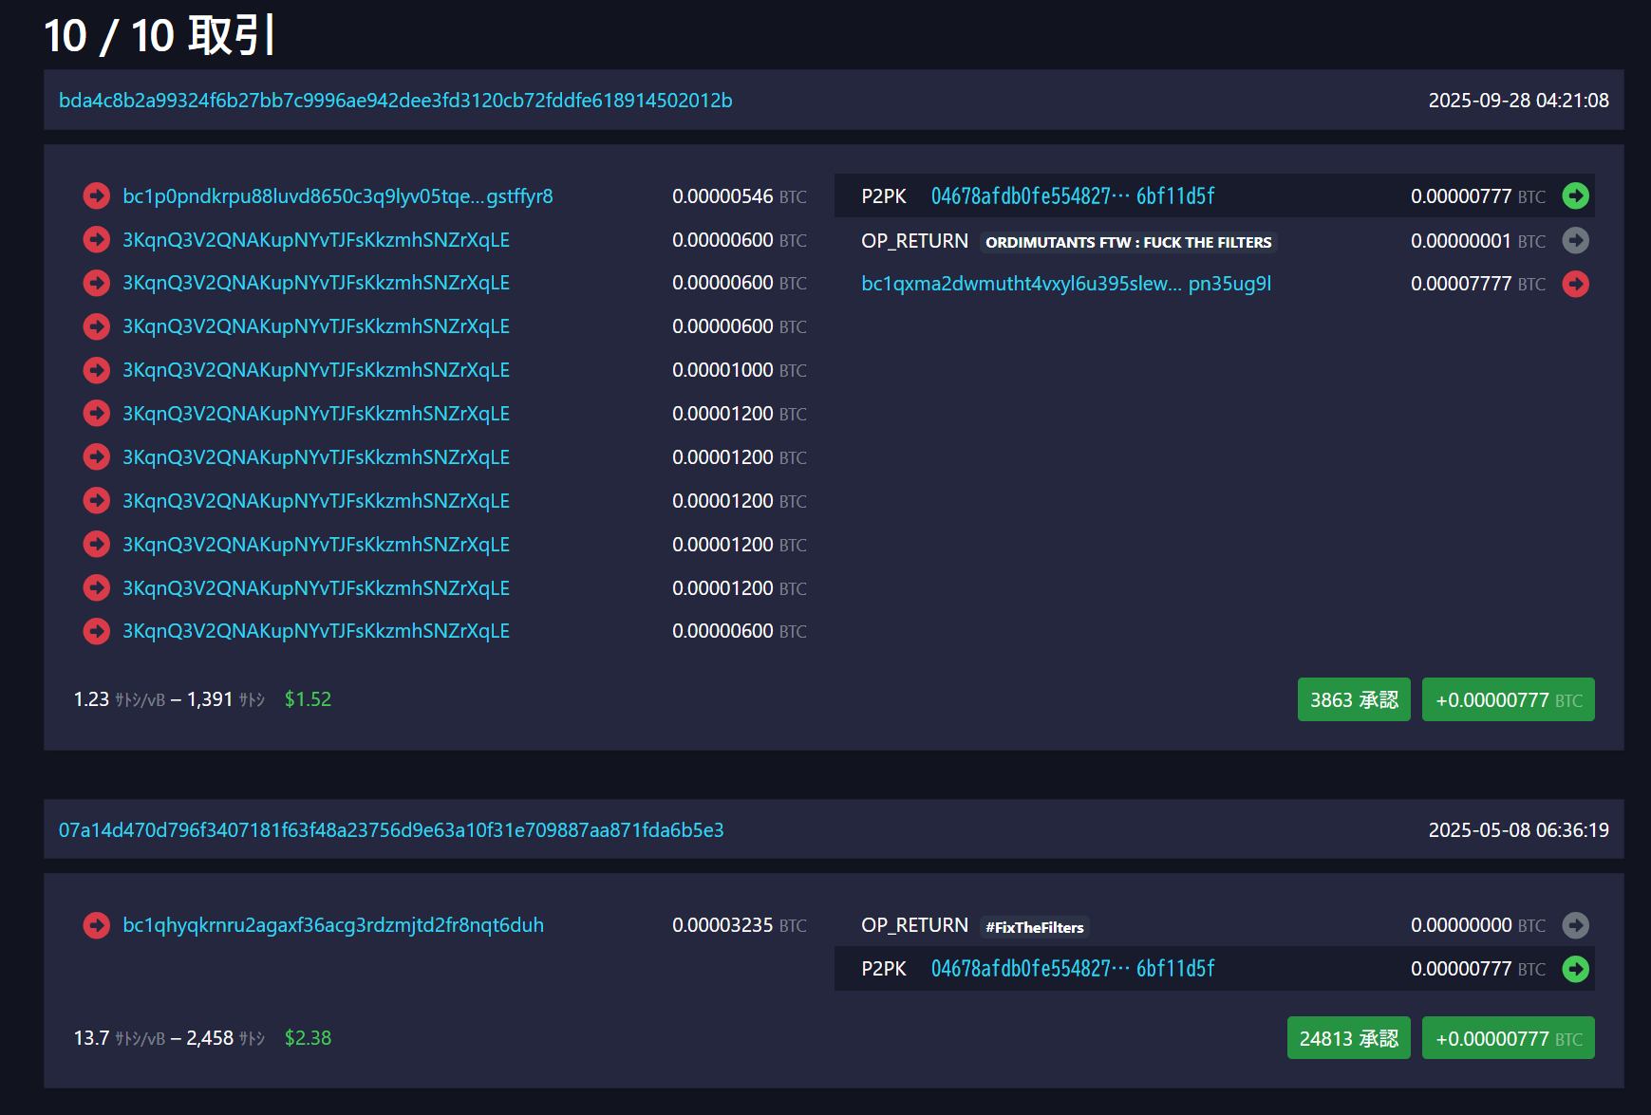Click the red arrow beside the bc1qxma2dwmutht output
This screenshot has width=1651, height=1115.
1575,284
